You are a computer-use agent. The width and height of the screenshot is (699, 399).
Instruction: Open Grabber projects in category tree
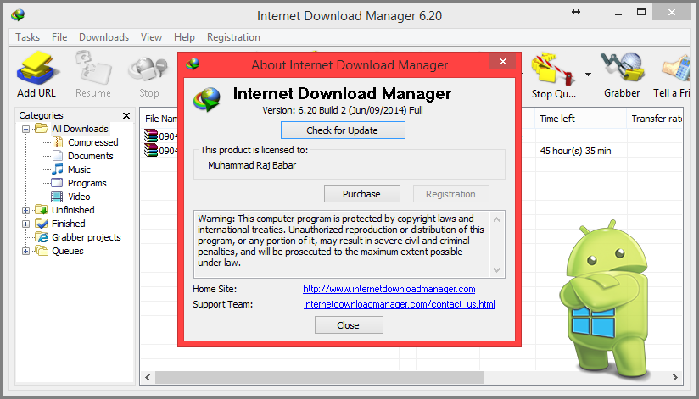[x=86, y=237]
